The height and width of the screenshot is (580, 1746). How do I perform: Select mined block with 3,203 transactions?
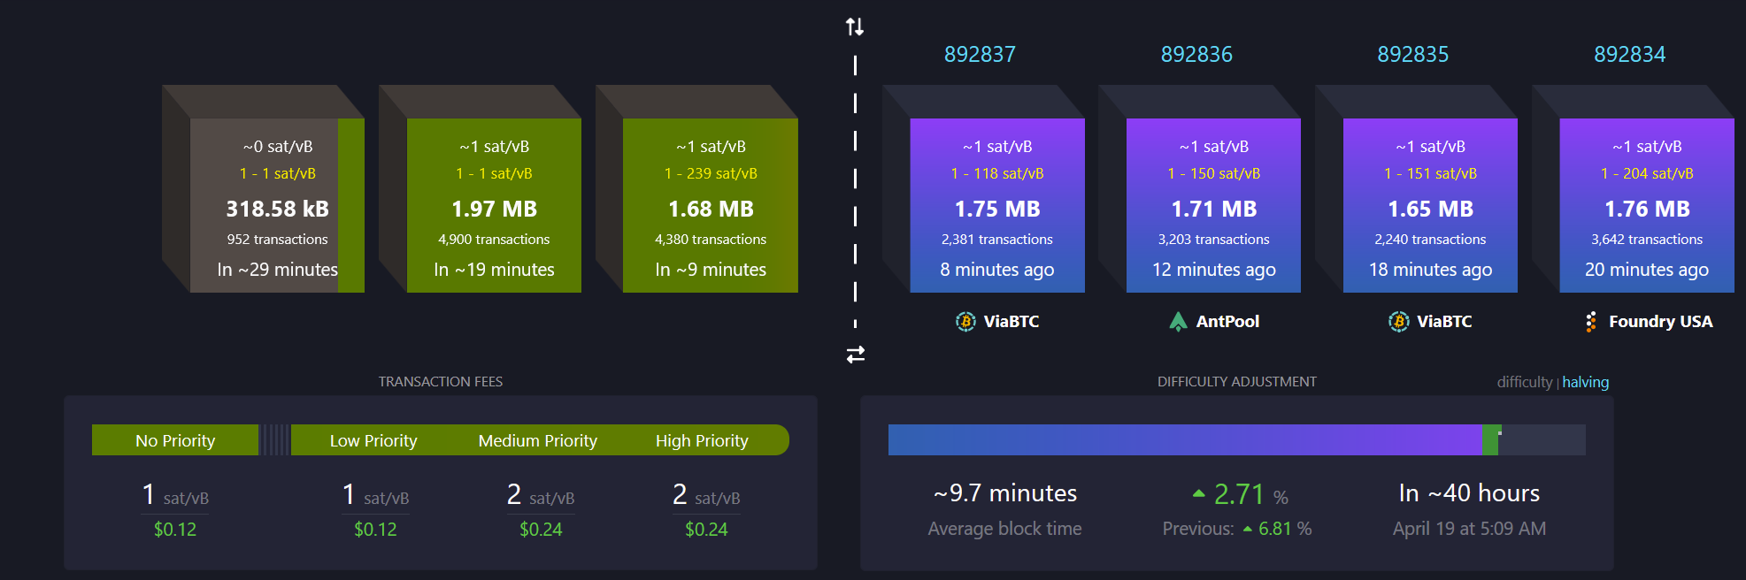1213,239
